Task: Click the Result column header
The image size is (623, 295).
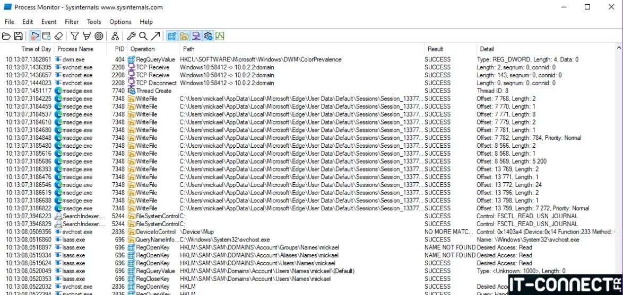Action: [x=450, y=49]
